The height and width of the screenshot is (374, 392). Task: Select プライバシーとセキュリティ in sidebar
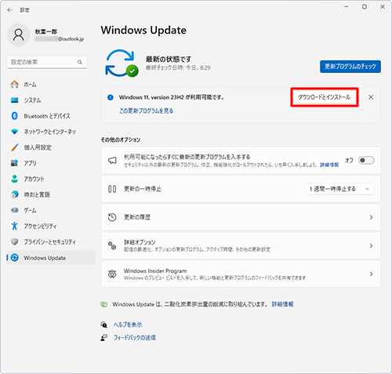click(x=51, y=241)
